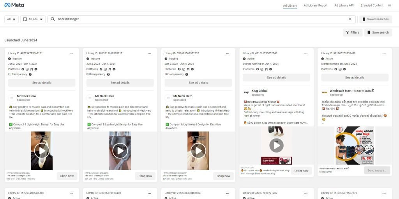Screen dimensions: 399x199
Task: Open the All country dropdown
Action: tap(11, 19)
